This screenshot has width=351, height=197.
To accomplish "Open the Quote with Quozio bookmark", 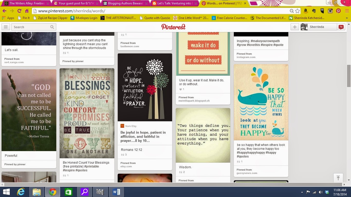I will (x=155, y=18).
